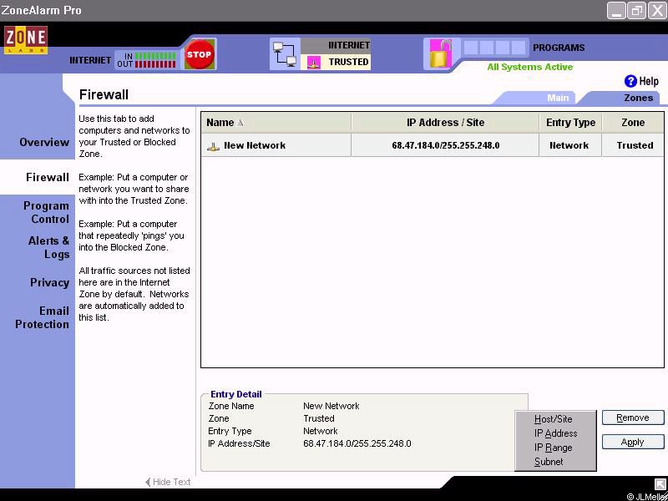Click the 68.47.184.0/255.255.248.0 table cell
This screenshot has width=668, height=501.
click(x=445, y=145)
